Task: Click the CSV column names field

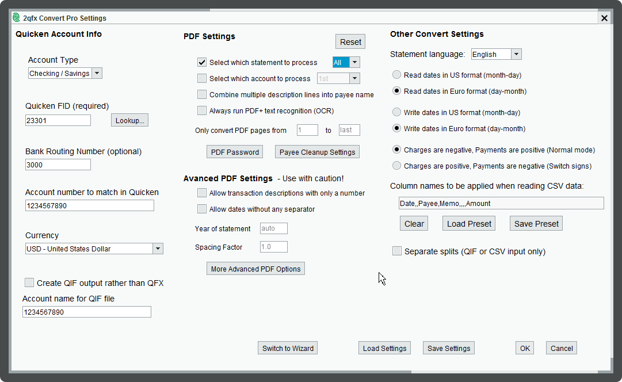Action: click(501, 204)
